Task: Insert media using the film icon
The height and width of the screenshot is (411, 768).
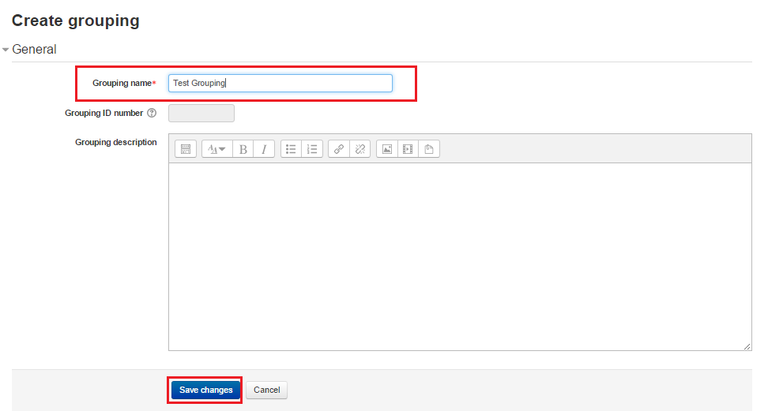Action: tap(408, 149)
